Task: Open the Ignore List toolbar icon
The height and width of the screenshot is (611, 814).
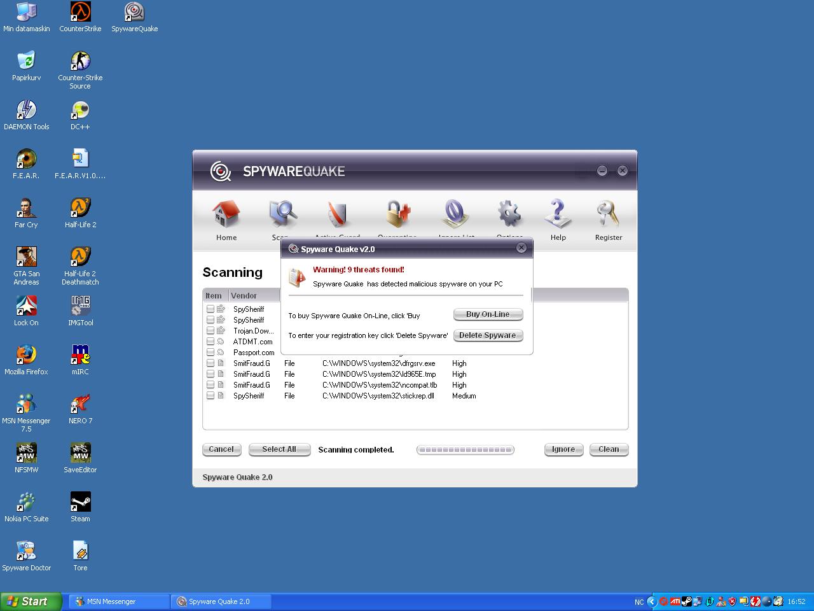Action: 455,215
